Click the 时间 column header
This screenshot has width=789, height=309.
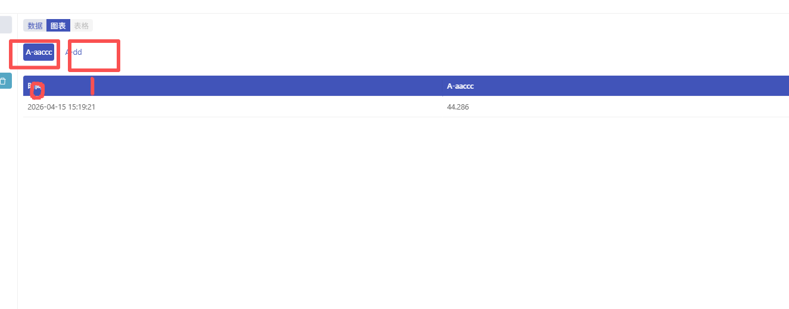pyautogui.click(x=30, y=86)
